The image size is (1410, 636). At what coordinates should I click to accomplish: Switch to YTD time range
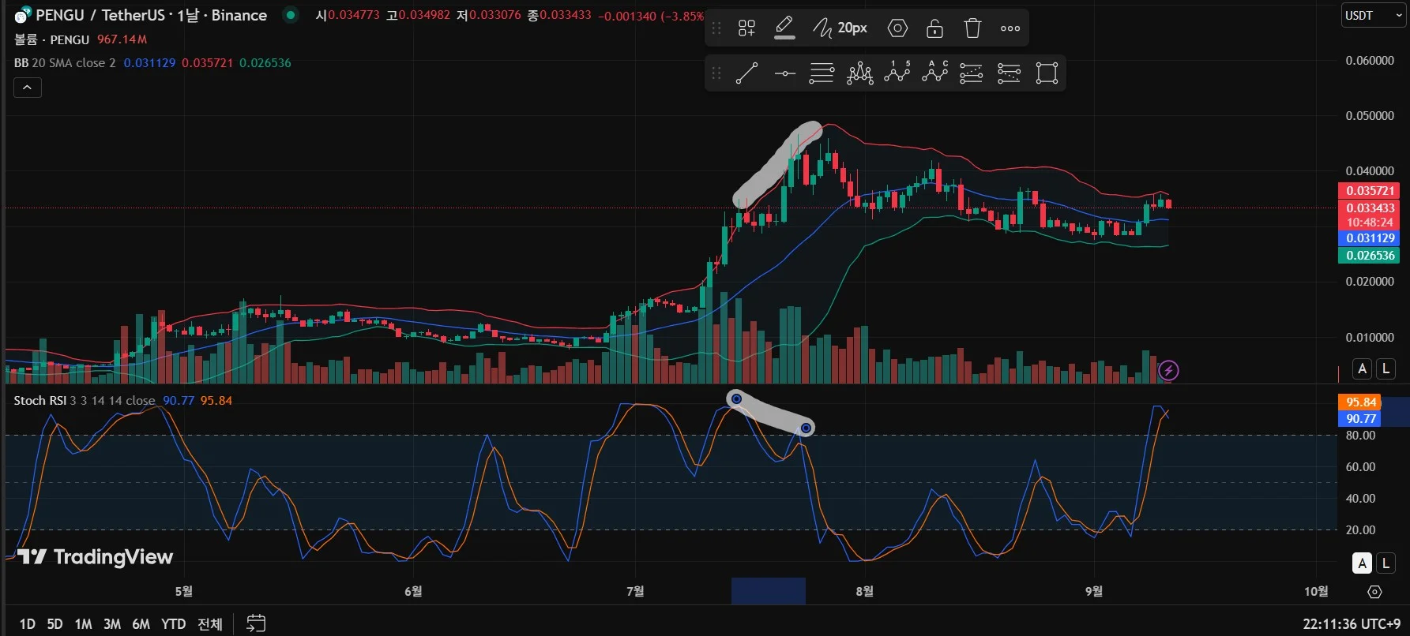(173, 624)
